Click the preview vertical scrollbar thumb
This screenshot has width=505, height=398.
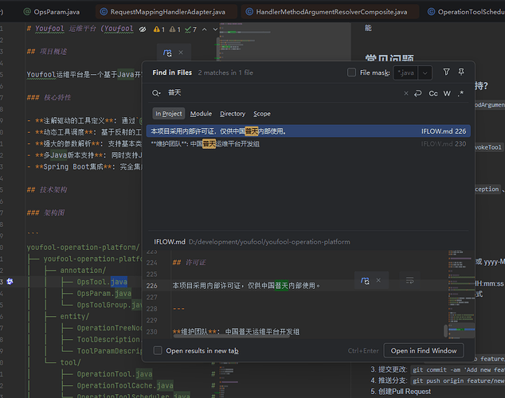446,331
